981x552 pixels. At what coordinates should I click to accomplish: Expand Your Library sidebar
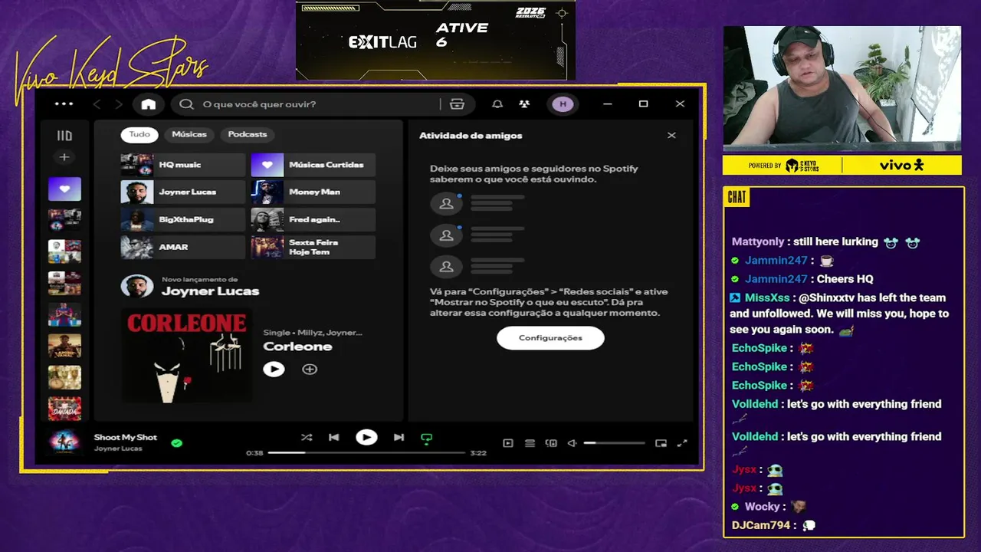point(64,136)
